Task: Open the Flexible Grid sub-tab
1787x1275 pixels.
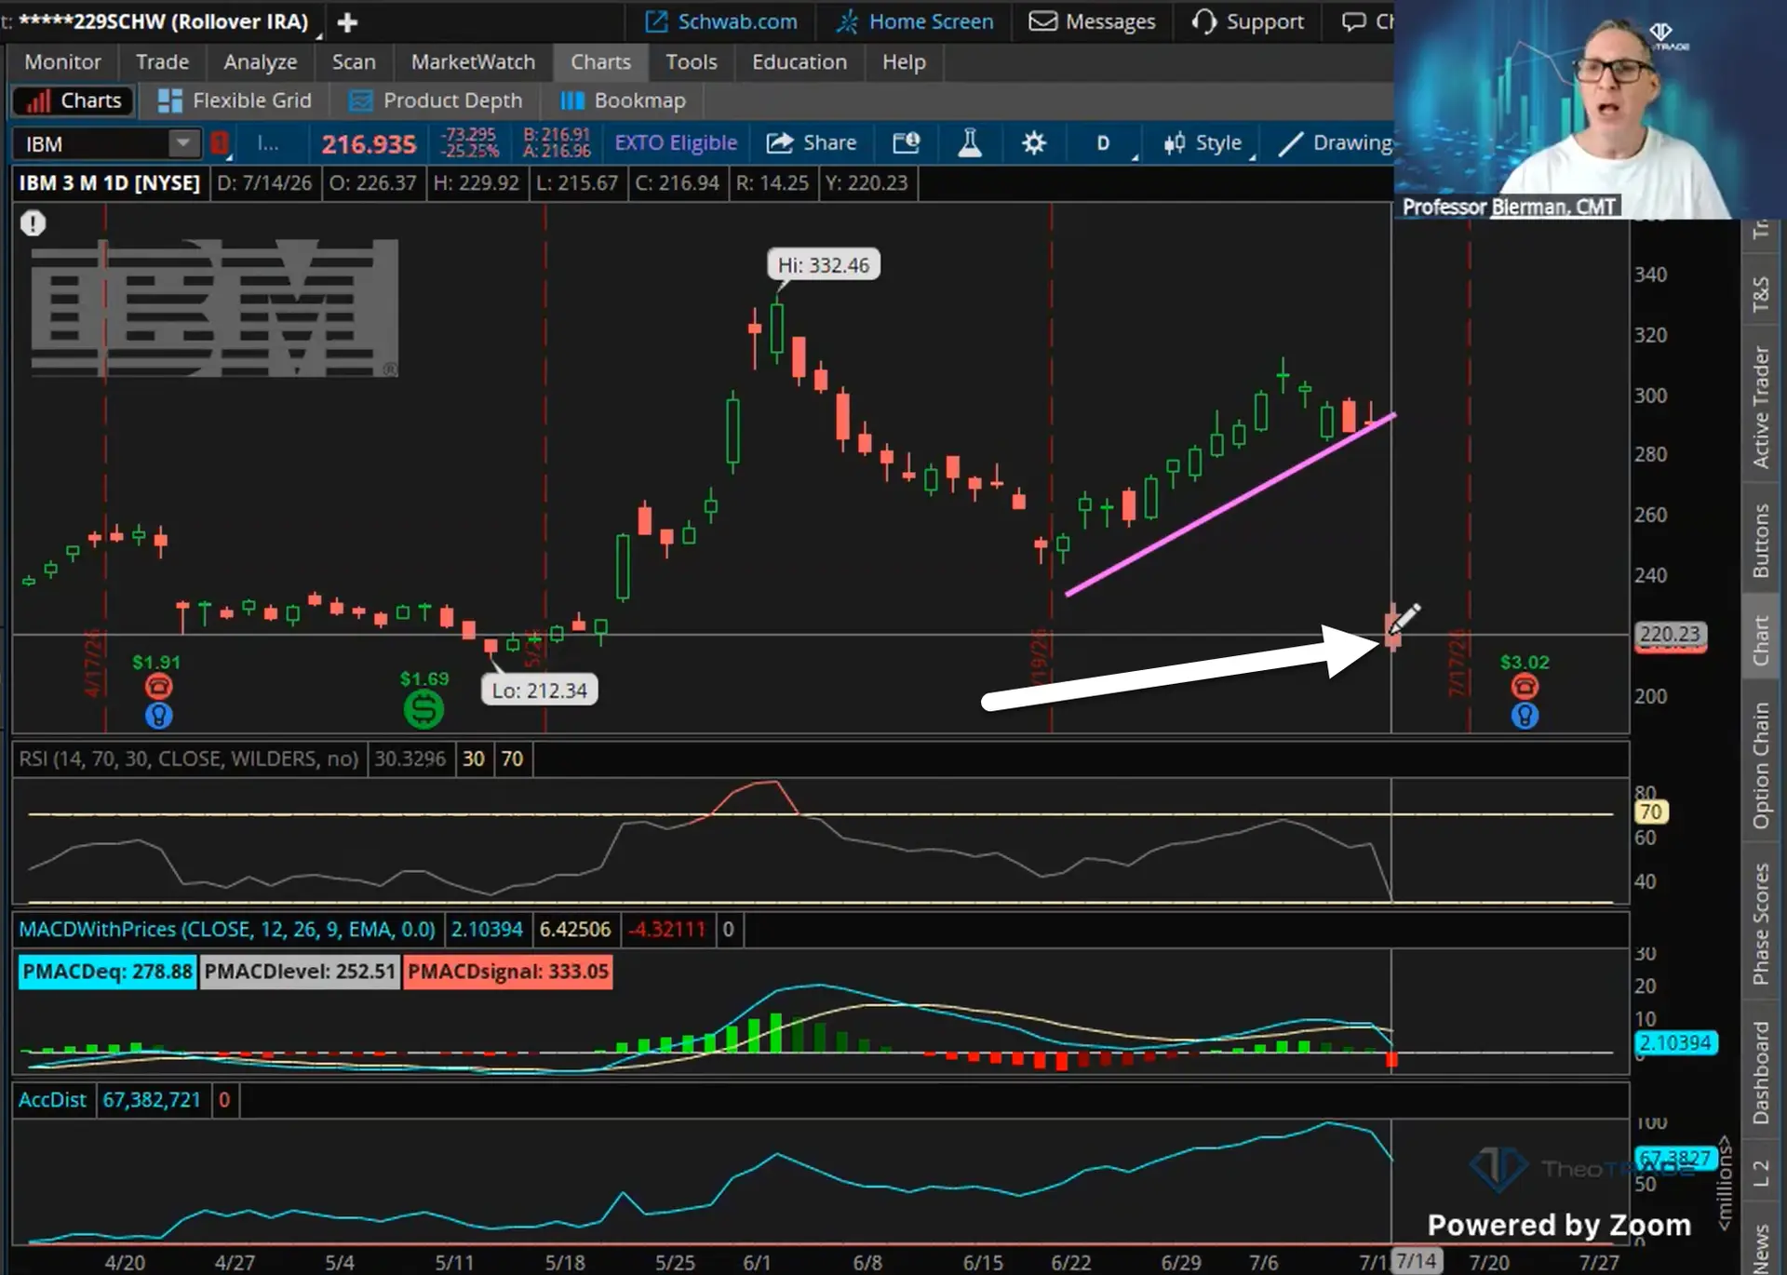Action: tap(235, 101)
